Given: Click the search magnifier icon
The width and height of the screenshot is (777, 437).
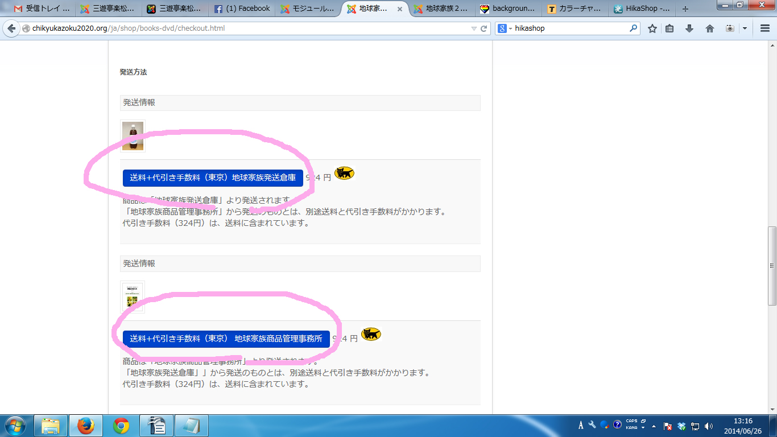Looking at the screenshot, I should 634,28.
